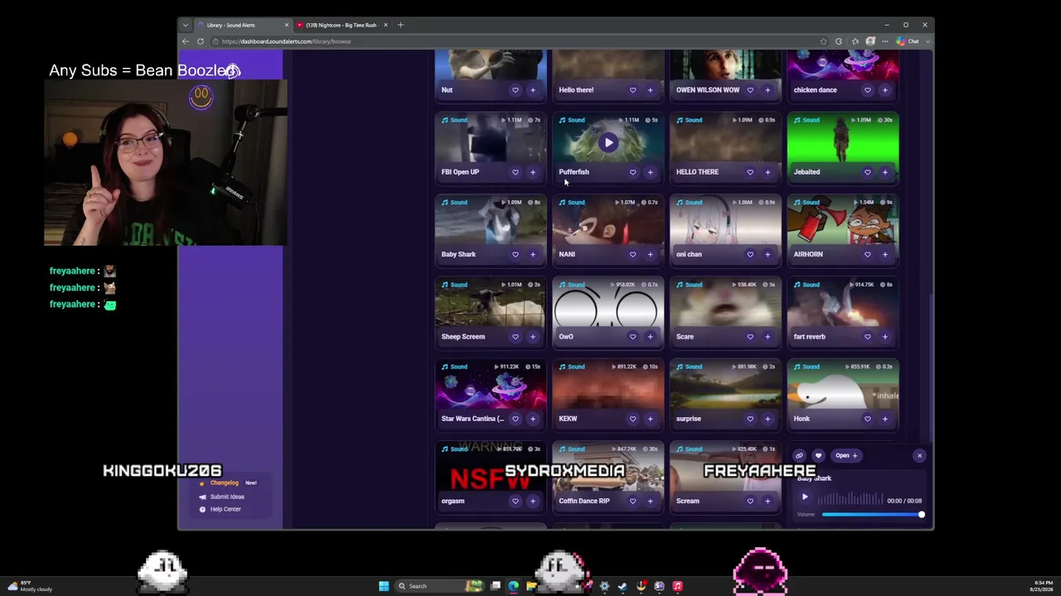This screenshot has height=596, width=1061.
Task: Add the Sheep Screem sound
Action: pyautogui.click(x=533, y=337)
